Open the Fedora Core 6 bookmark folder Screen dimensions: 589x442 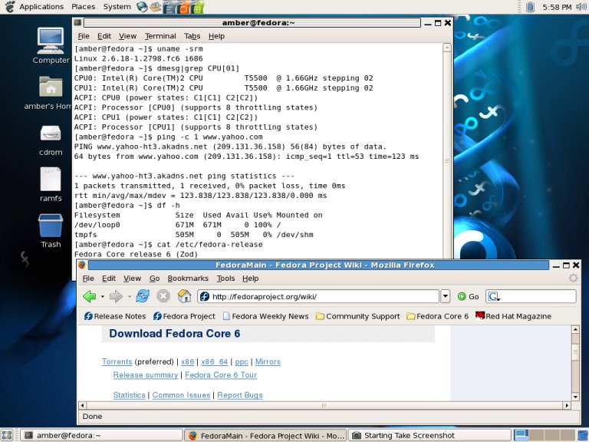(x=438, y=316)
